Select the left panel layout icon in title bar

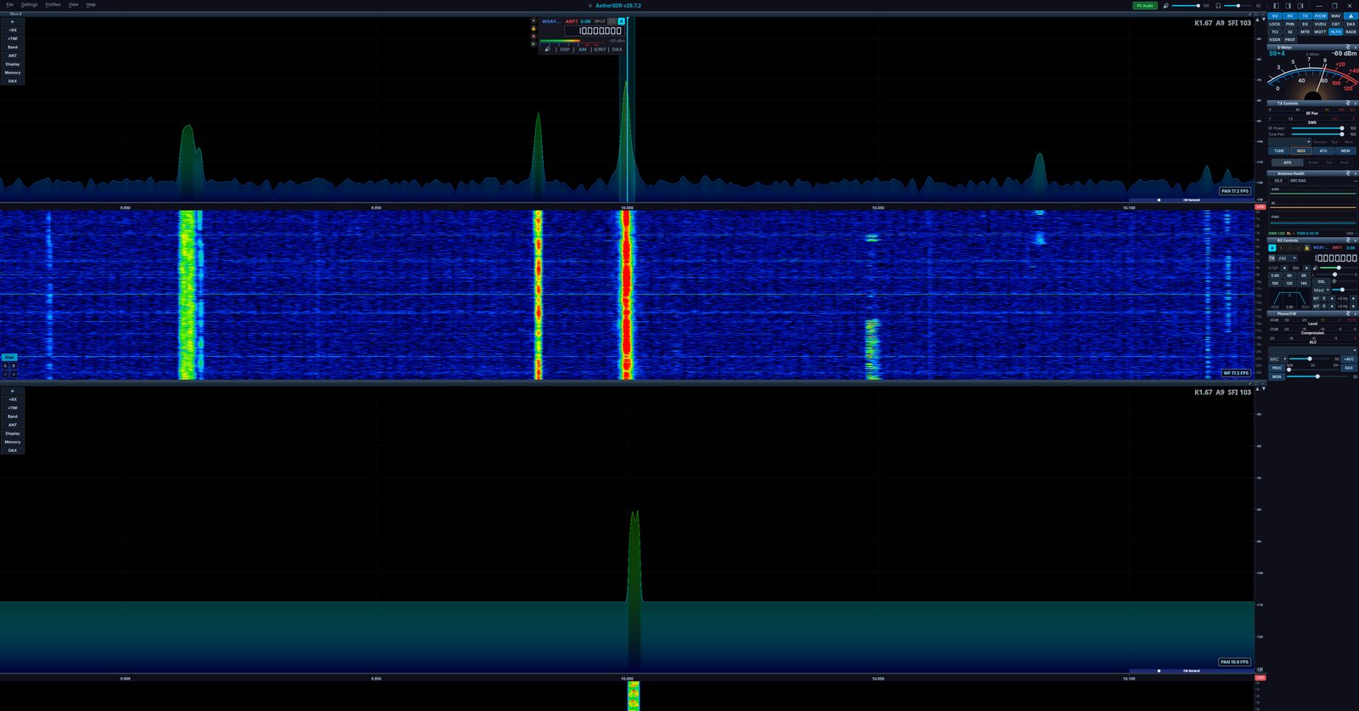(x=1276, y=6)
